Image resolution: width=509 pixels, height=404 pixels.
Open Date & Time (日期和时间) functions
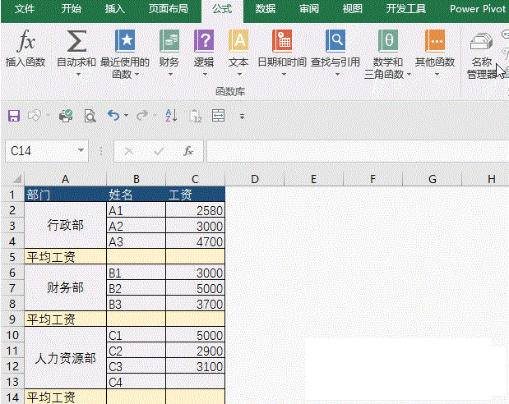[x=282, y=53]
